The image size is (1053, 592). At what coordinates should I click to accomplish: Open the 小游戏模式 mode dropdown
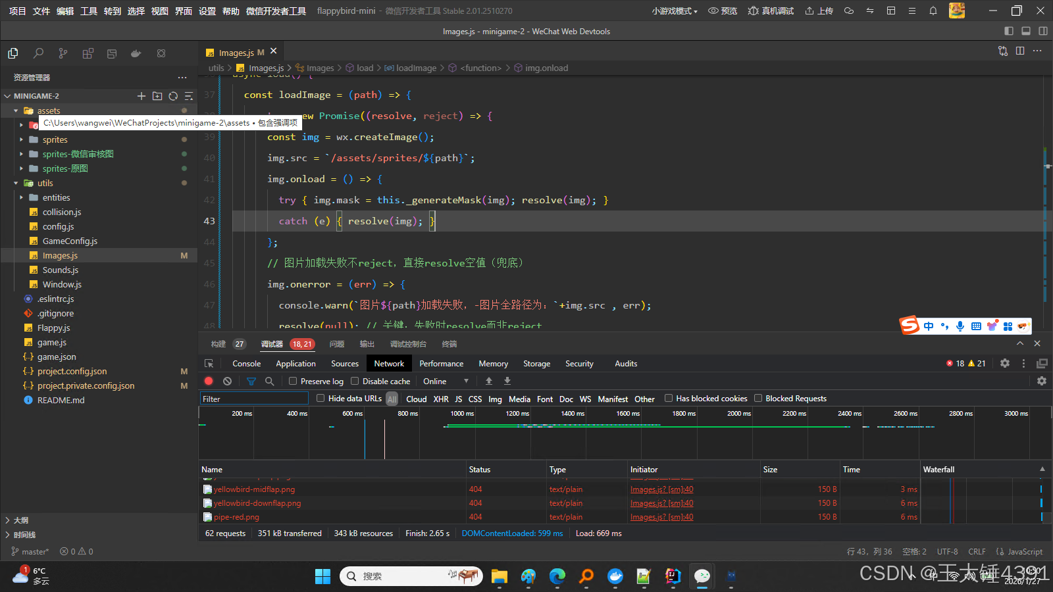675,11
